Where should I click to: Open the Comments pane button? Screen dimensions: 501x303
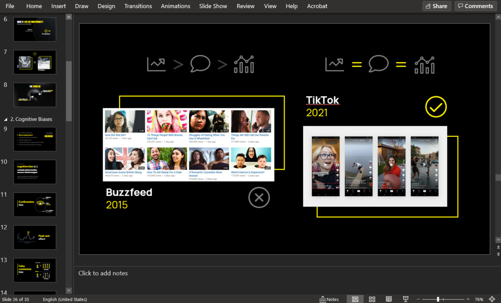click(476, 6)
